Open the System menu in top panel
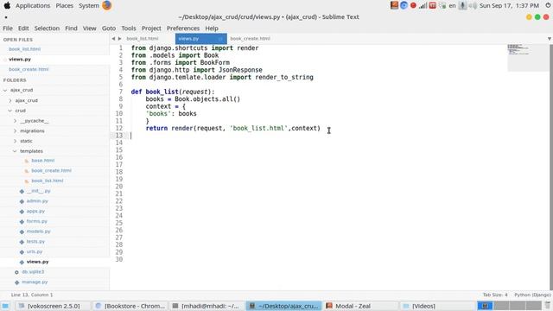Image resolution: width=553 pixels, height=311 pixels. tap(89, 6)
